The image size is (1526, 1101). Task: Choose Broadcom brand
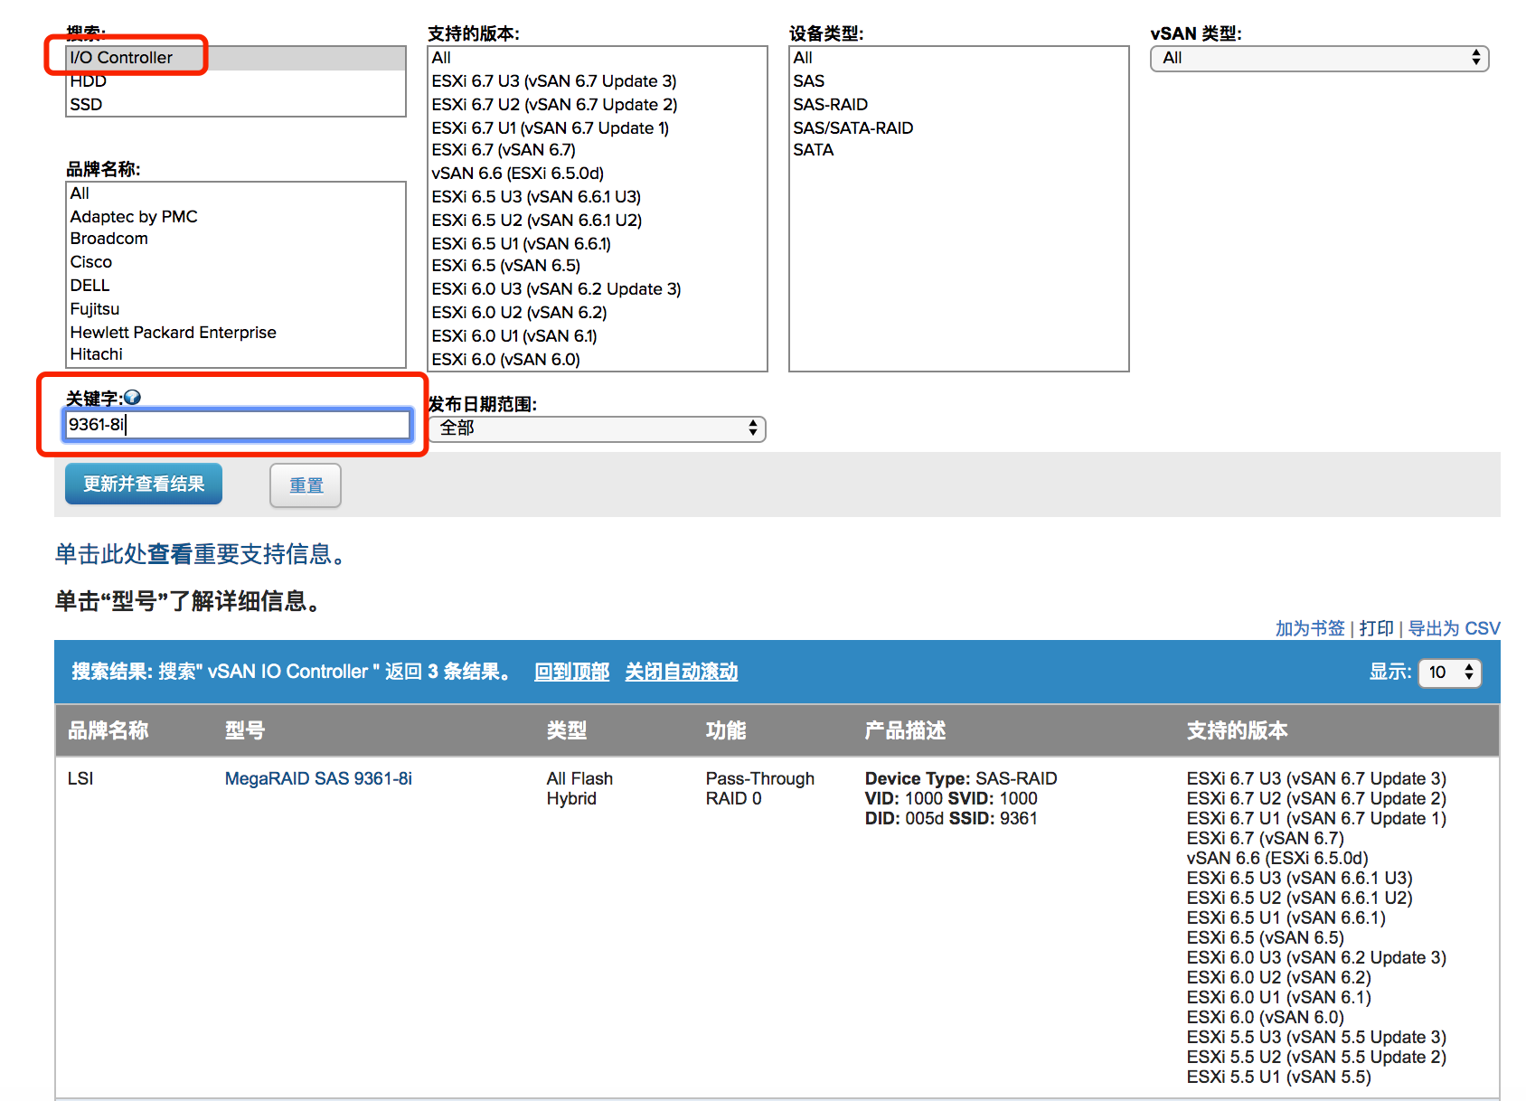(236, 239)
